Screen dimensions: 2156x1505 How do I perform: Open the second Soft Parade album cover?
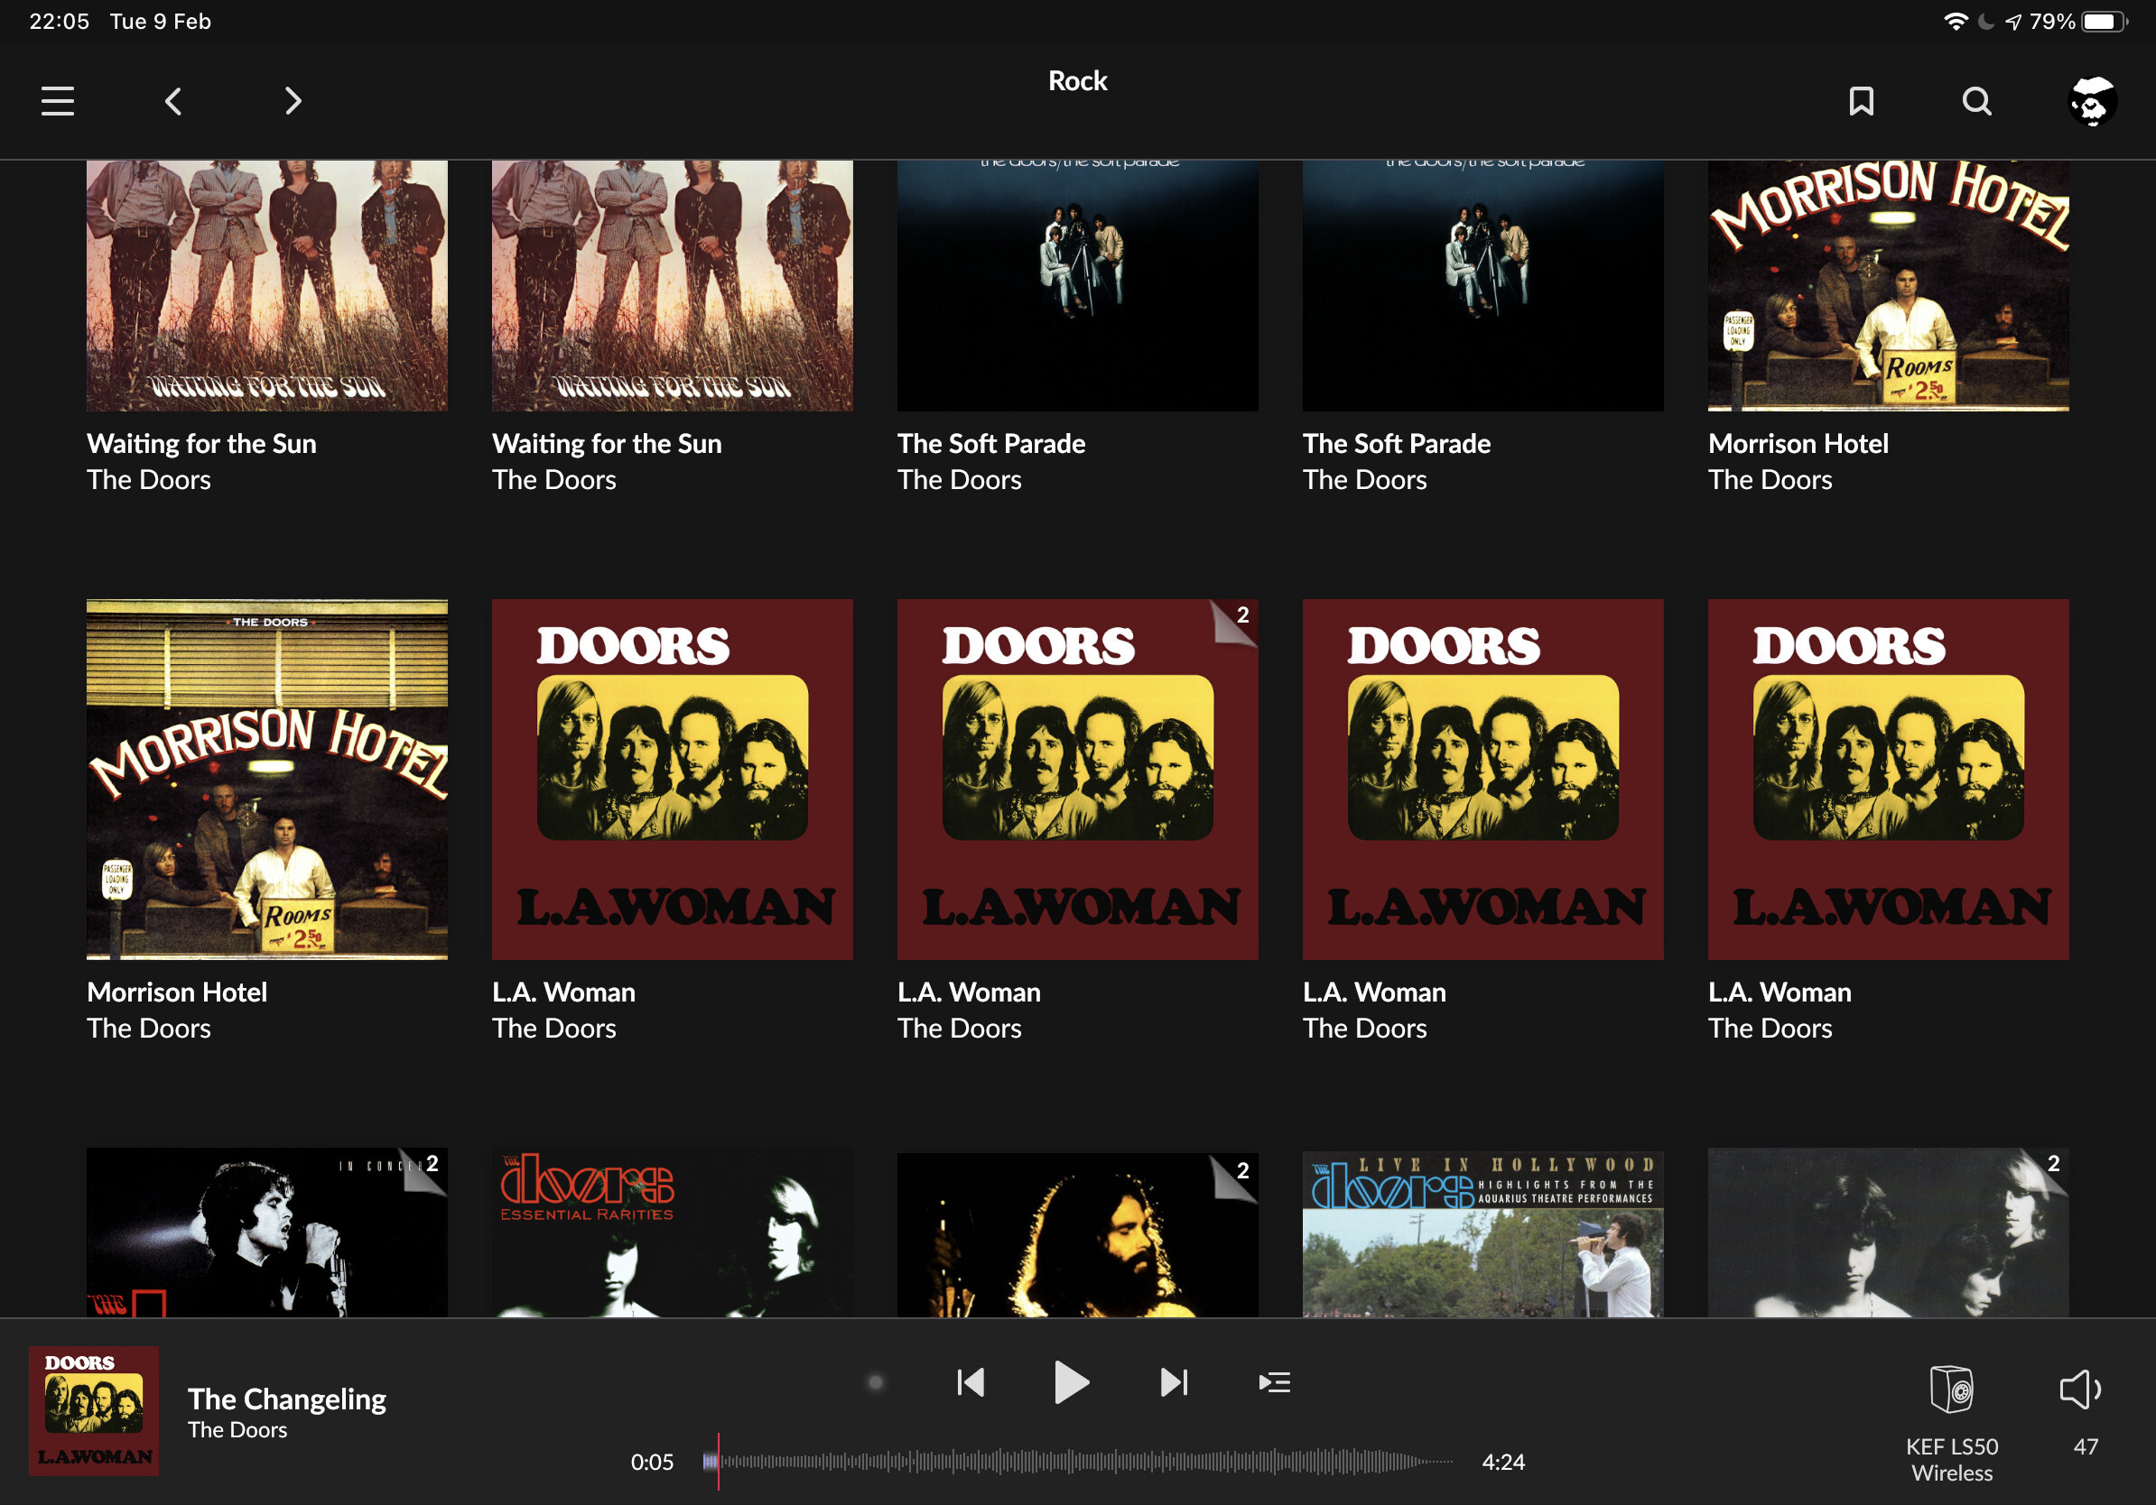(x=1482, y=285)
